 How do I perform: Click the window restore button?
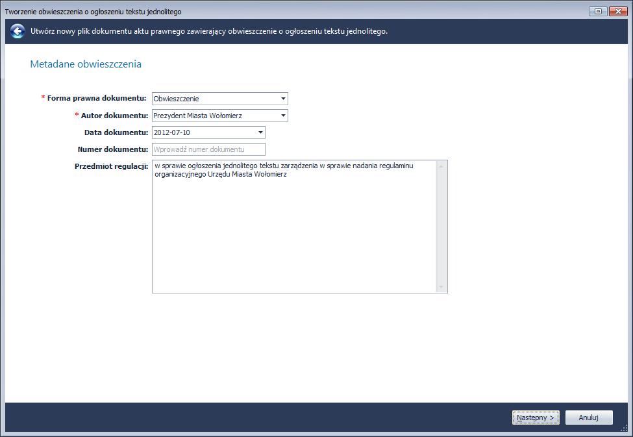(x=599, y=11)
